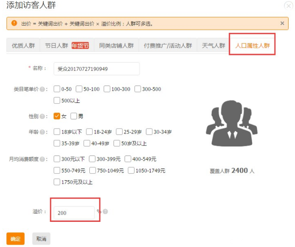Select the 节日人群 tab
Viewport: 295px width, 247px height.
[57, 46]
